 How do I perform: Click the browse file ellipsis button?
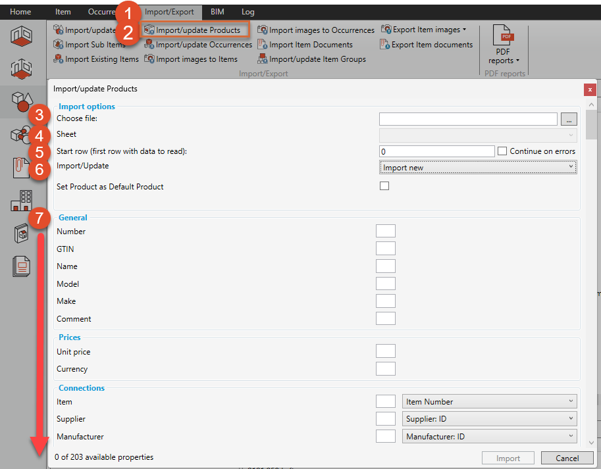pos(569,119)
